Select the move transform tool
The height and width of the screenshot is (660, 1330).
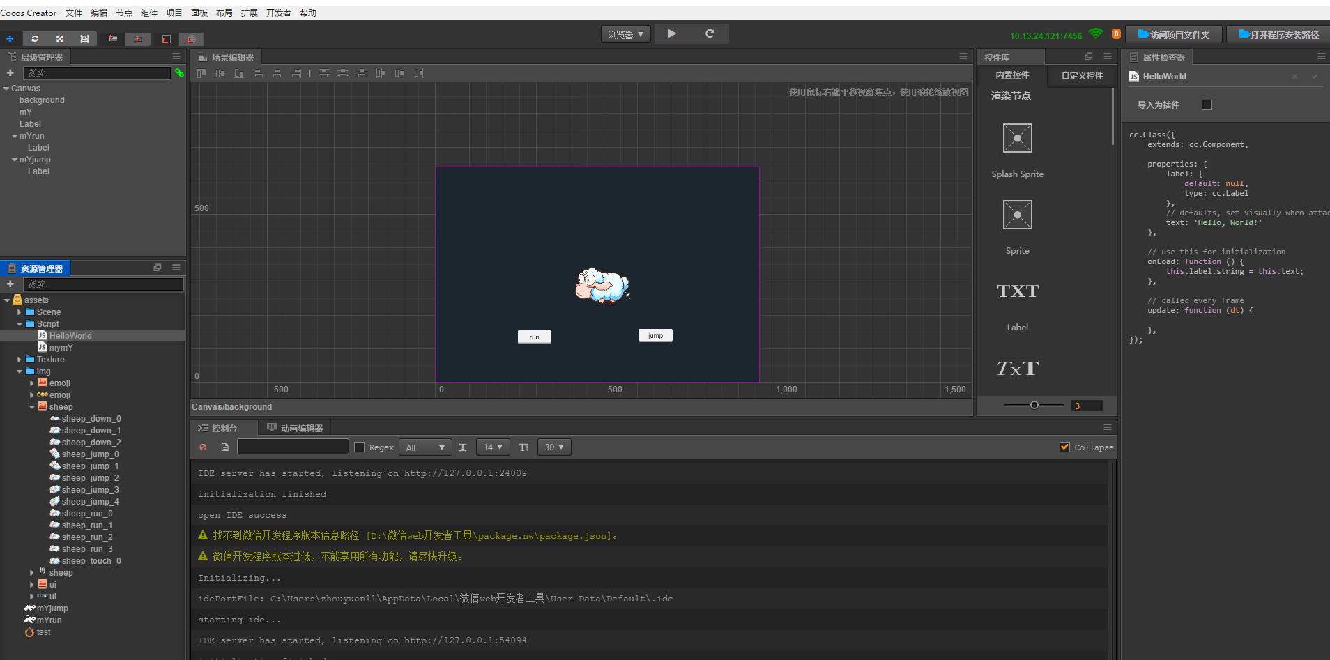pos(10,39)
